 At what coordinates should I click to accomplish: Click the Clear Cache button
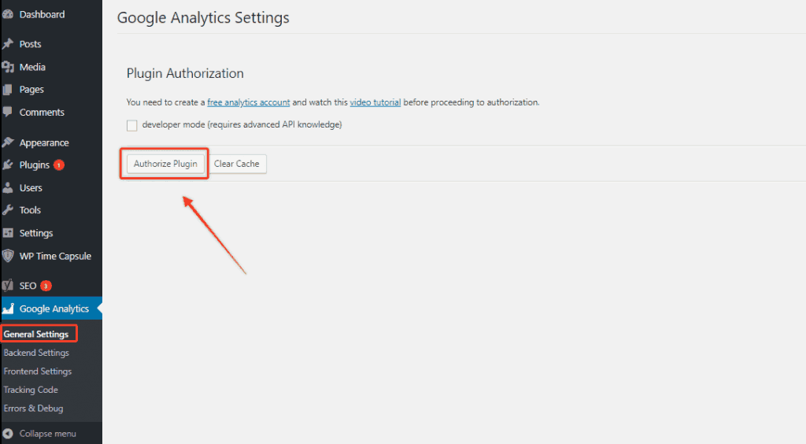point(236,164)
